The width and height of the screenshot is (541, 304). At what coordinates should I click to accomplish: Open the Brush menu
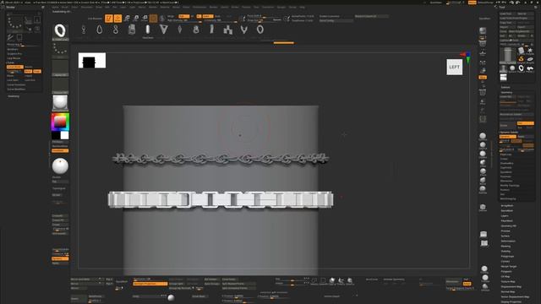65,7
